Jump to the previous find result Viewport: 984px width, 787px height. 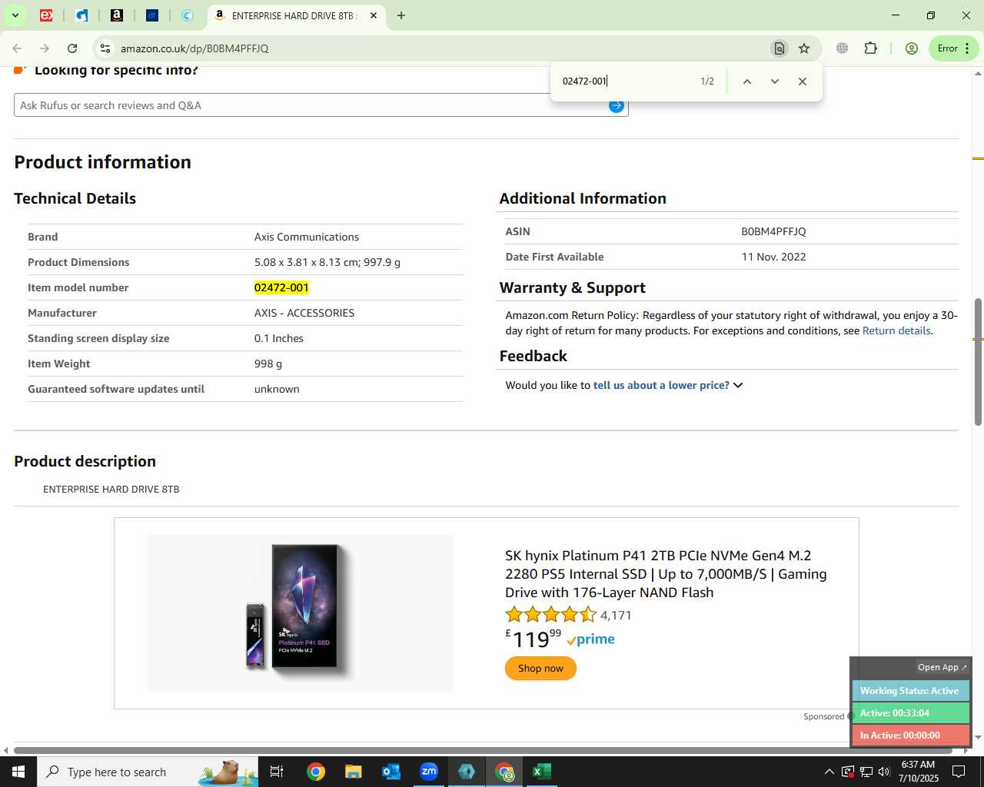(746, 81)
